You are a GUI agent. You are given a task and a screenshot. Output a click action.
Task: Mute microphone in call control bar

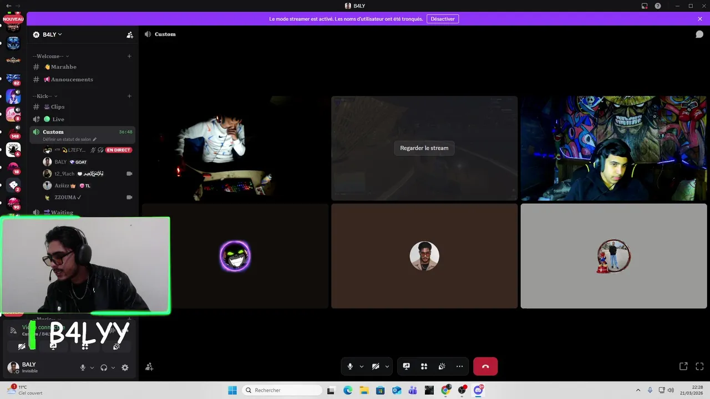click(x=350, y=366)
